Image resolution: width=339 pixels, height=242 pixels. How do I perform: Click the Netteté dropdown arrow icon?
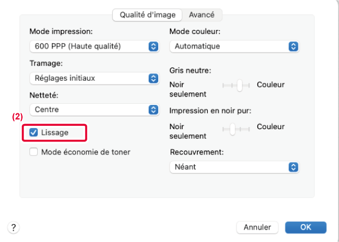[x=153, y=109]
